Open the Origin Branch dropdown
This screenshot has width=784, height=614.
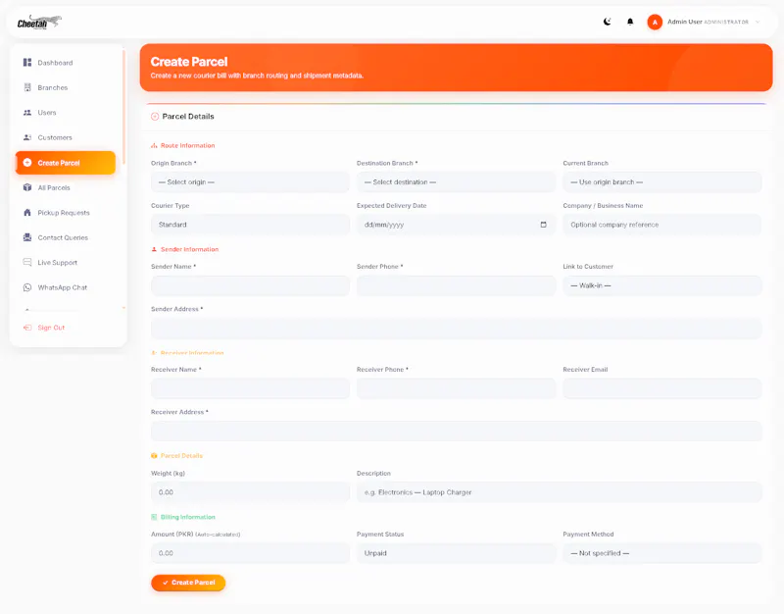click(250, 182)
